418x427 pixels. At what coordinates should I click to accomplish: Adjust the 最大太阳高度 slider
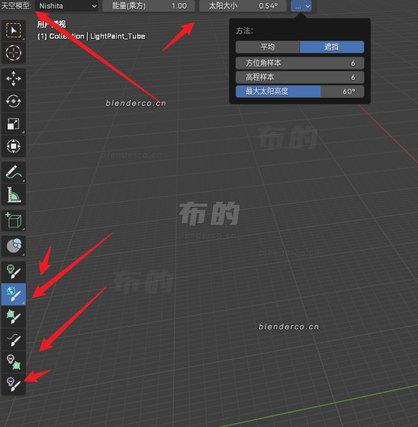click(x=300, y=91)
